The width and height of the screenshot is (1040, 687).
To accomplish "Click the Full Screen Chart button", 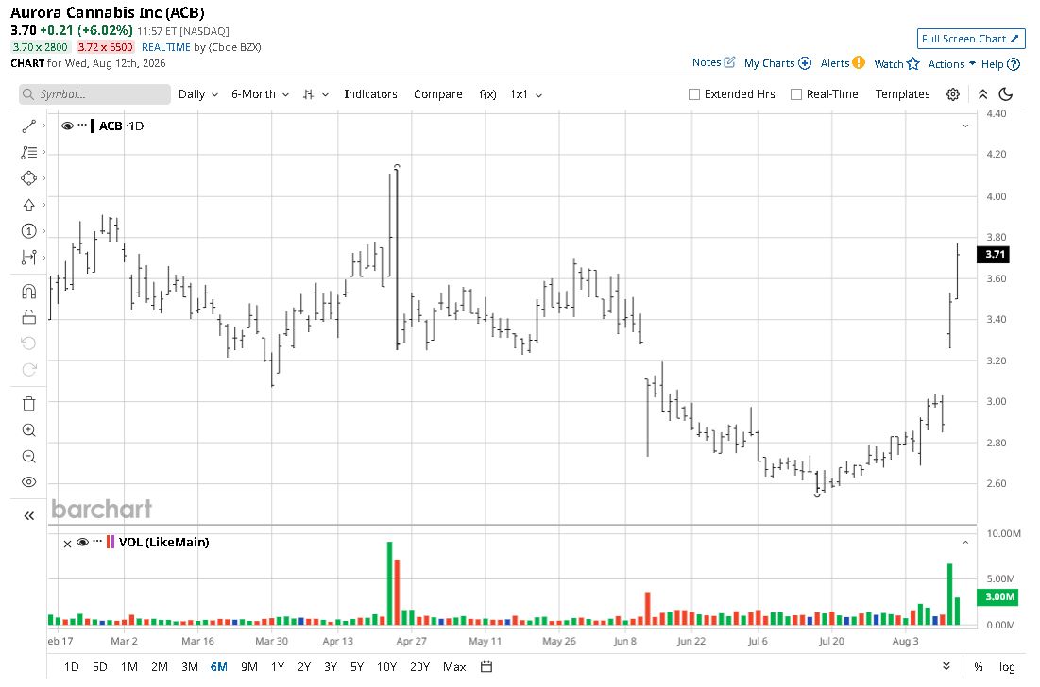I will click(x=970, y=39).
